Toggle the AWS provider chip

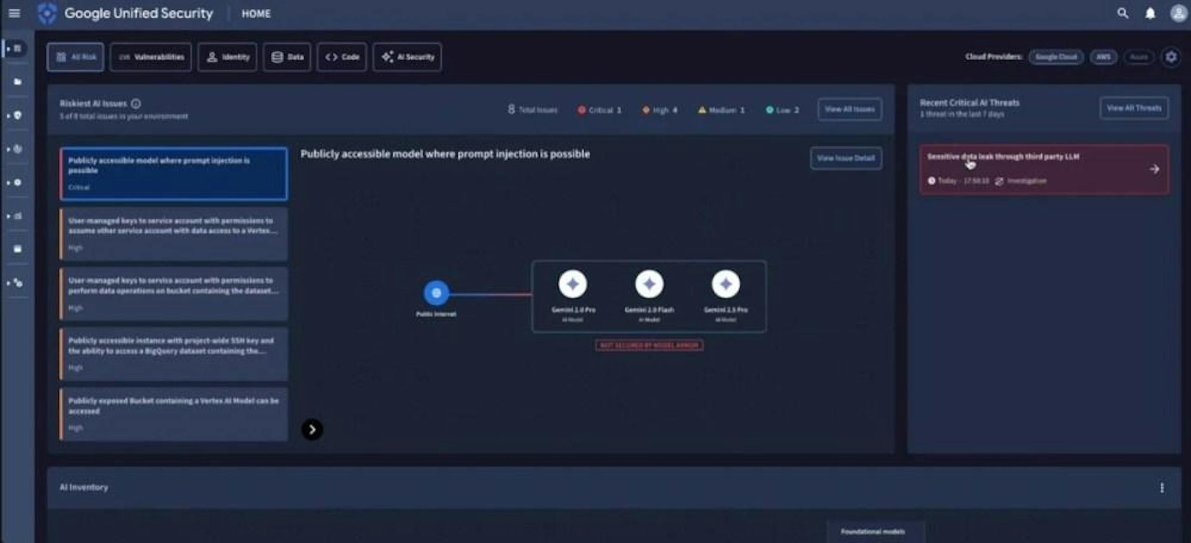coord(1103,57)
